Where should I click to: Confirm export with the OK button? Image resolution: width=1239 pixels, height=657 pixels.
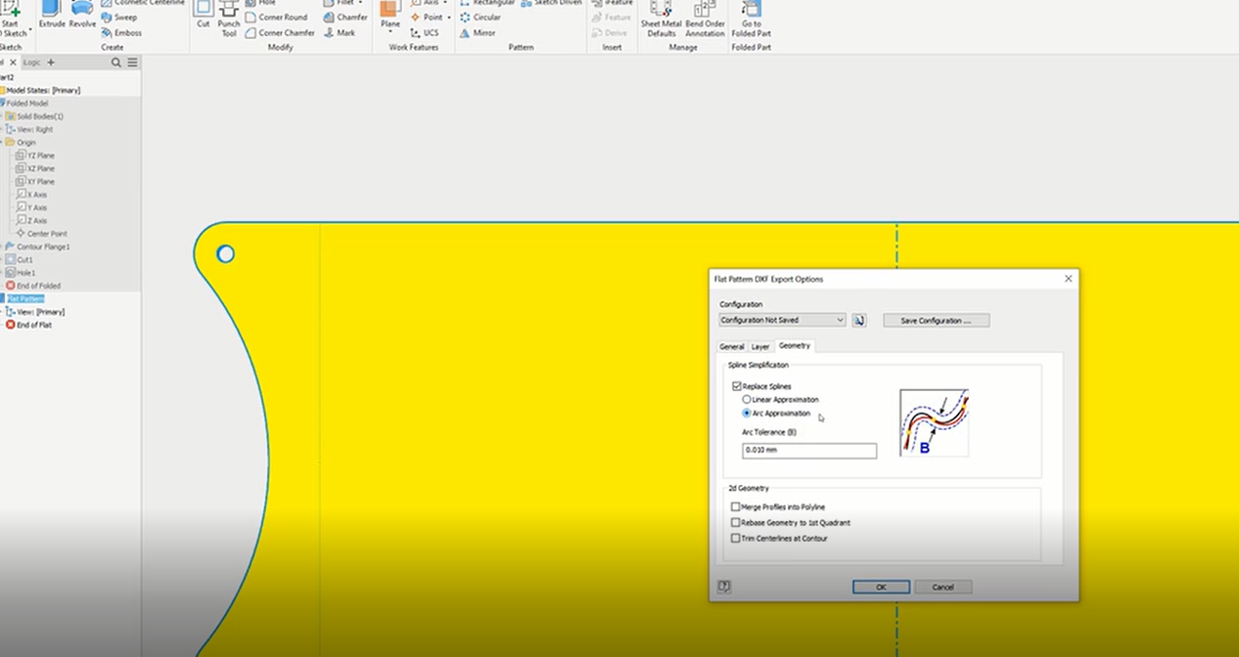coord(881,587)
